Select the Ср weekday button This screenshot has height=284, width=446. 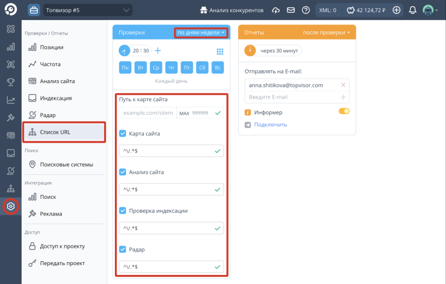[157, 68]
